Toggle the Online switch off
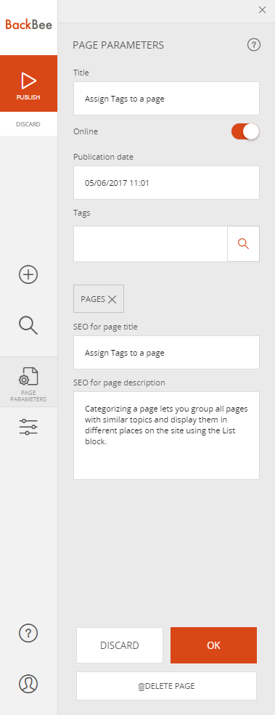The image size is (275, 715). (245, 132)
